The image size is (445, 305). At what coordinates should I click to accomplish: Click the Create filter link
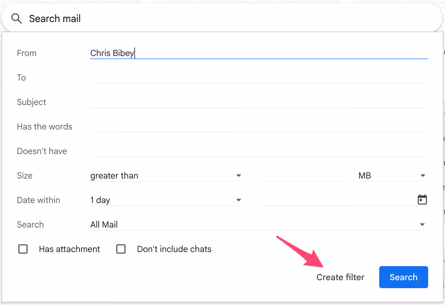(340, 277)
